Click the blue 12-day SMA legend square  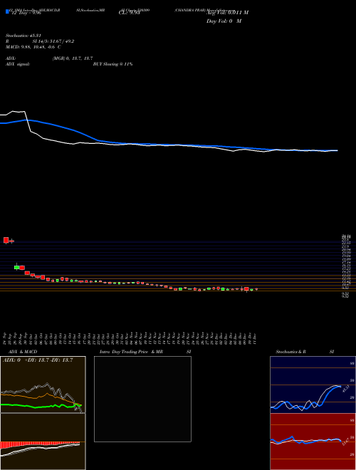click(7, 11)
